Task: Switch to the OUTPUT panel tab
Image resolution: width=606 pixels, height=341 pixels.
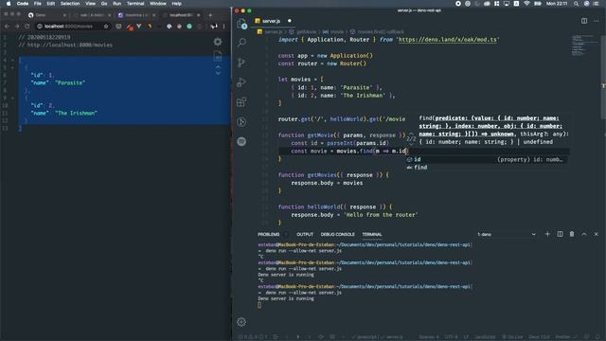Action: click(305, 234)
